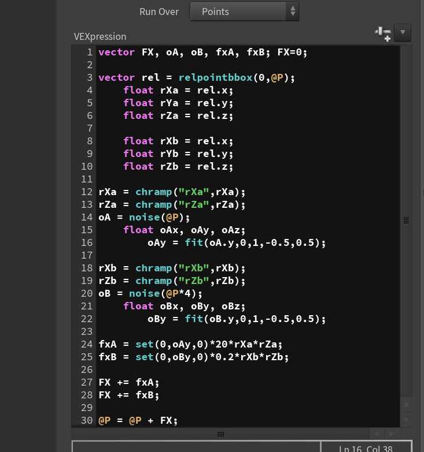Click the line number 29 in the gutter
This screenshot has height=452, width=424.
point(87,408)
